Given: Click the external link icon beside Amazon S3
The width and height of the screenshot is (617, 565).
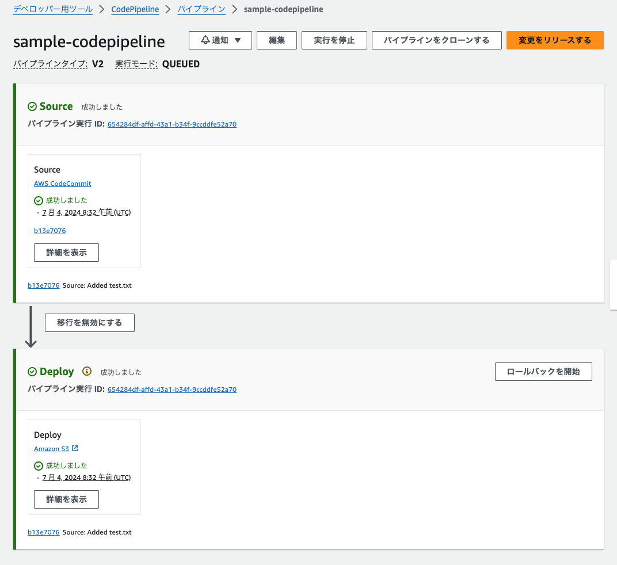Looking at the screenshot, I should point(75,448).
